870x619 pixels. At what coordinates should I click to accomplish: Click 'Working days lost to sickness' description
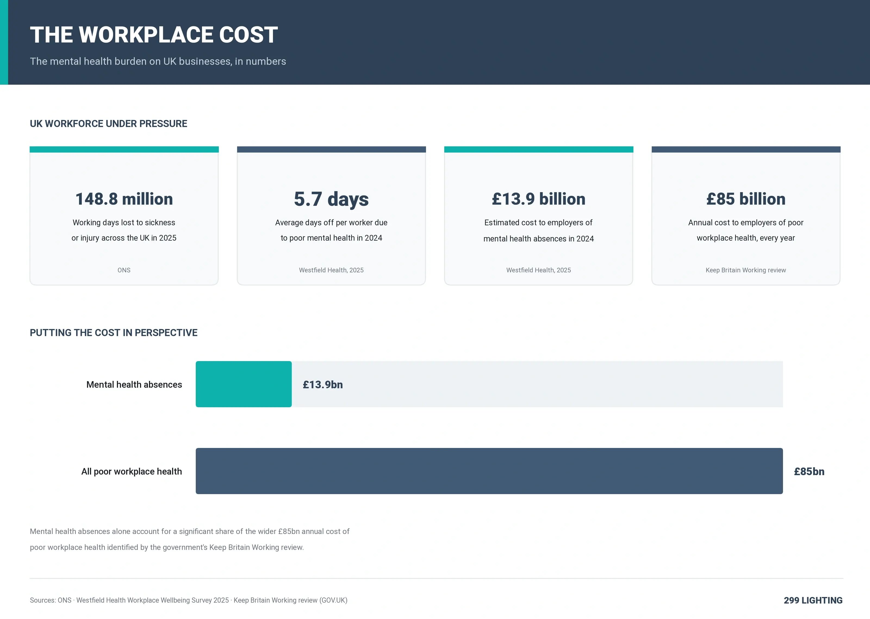[124, 223]
